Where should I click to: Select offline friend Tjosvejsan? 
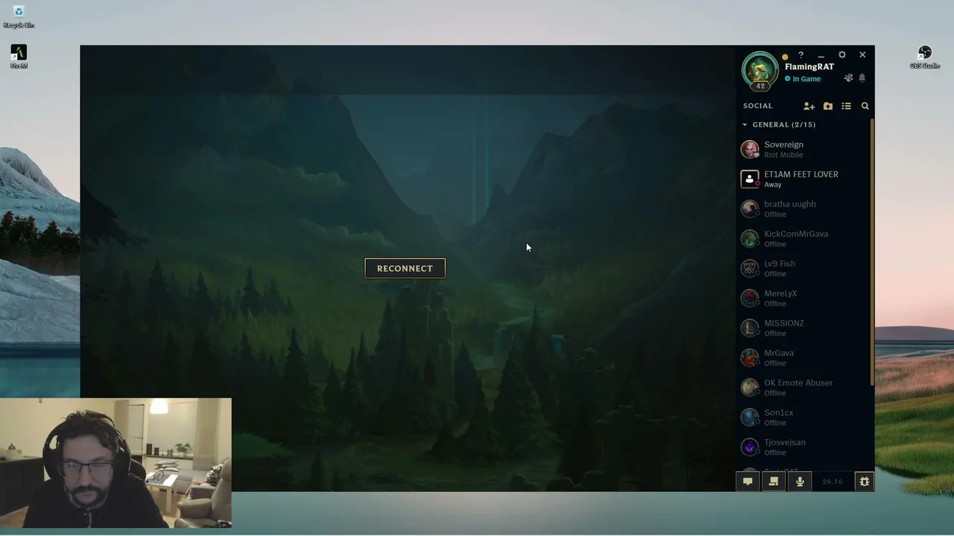pos(803,447)
